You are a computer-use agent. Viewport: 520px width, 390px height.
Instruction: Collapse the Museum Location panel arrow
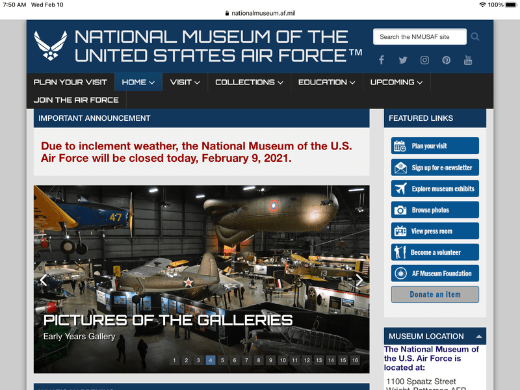(x=478, y=336)
